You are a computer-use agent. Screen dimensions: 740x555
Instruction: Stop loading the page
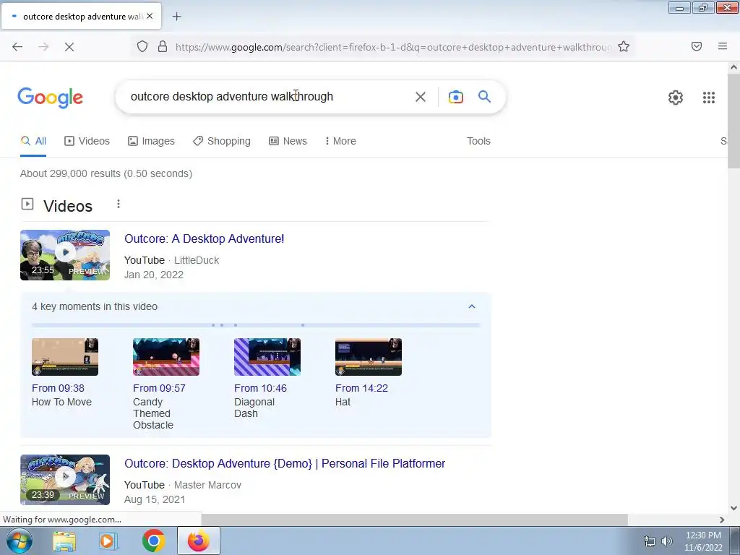pyautogui.click(x=69, y=47)
